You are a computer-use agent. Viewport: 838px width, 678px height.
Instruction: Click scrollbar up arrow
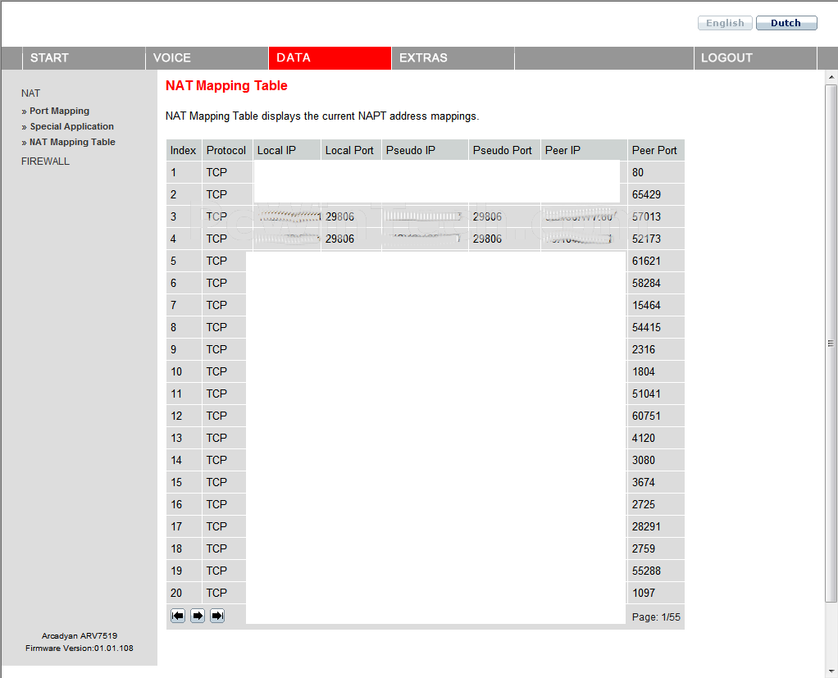pos(831,77)
